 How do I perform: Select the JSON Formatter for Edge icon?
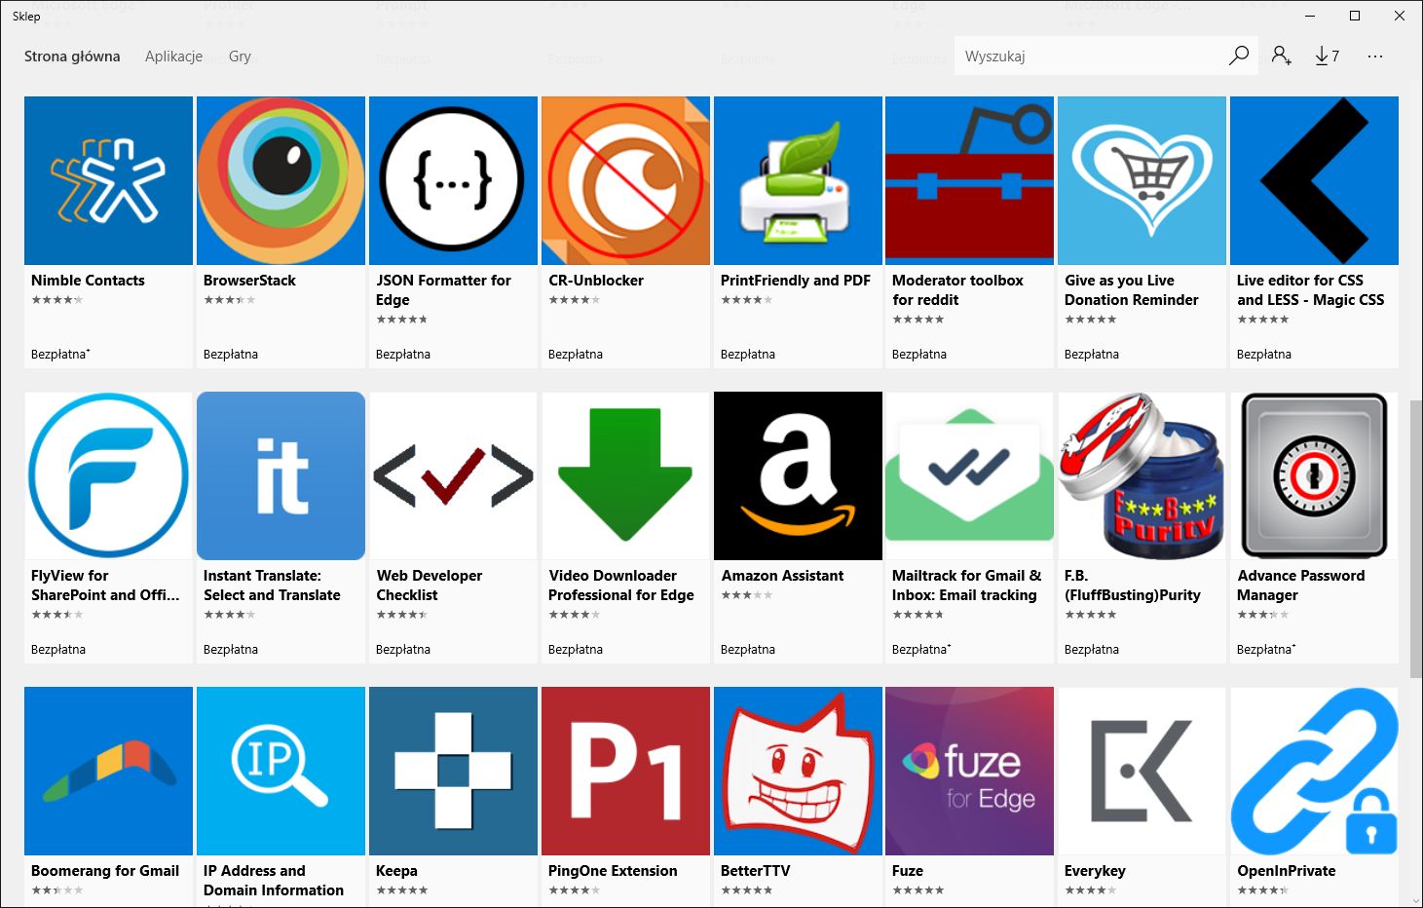[453, 180]
